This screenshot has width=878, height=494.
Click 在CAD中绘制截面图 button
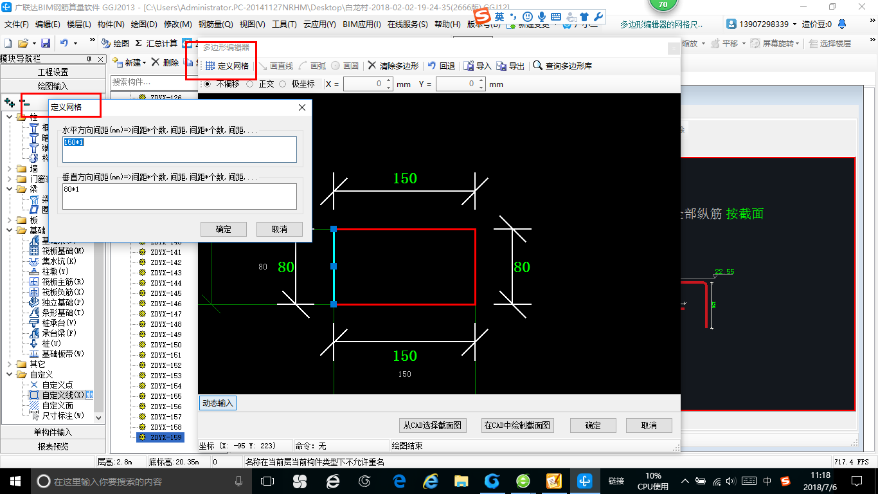coord(517,425)
